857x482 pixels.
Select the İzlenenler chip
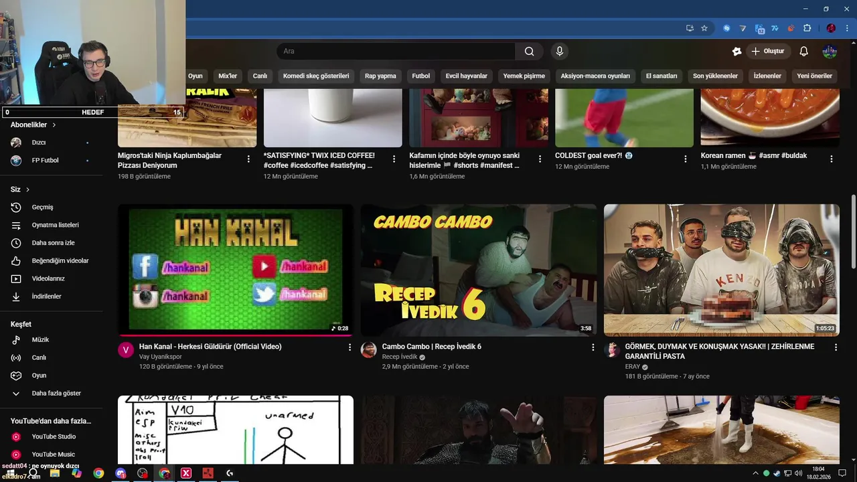(x=767, y=76)
